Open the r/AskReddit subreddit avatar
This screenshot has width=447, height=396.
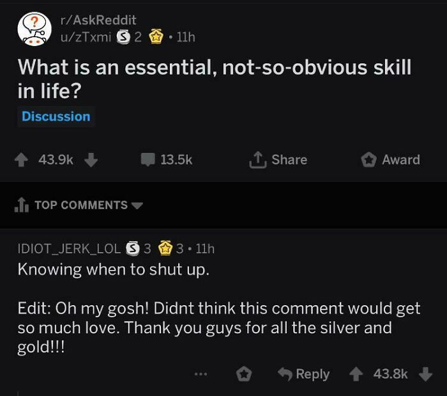tap(34, 29)
